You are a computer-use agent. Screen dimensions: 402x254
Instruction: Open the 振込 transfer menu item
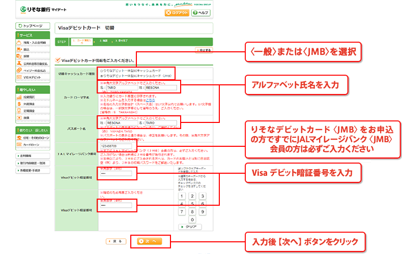coord(33,49)
